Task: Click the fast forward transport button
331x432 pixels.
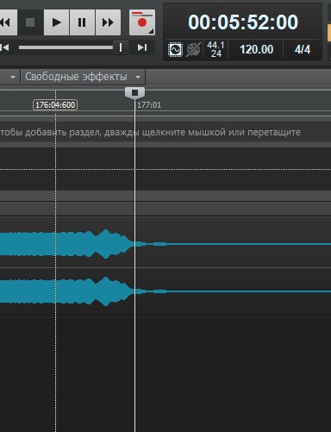Action: pyautogui.click(x=108, y=22)
